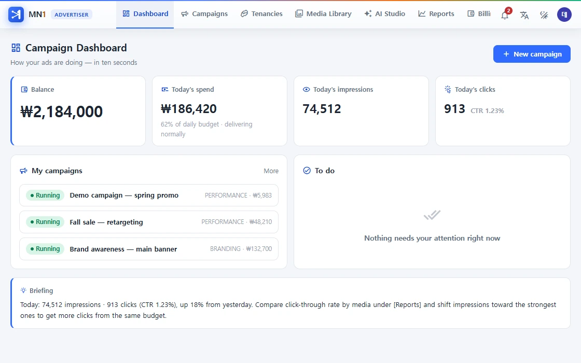The image size is (581, 363).
Task: Click the eye icon beside Today's impressions
Action: pyautogui.click(x=306, y=89)
